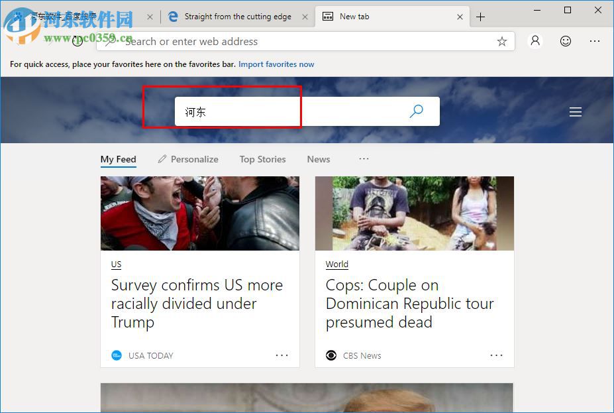The image size is (614, 413).
Task: Switch to the Top Stories tab
Action: (262, 159)
